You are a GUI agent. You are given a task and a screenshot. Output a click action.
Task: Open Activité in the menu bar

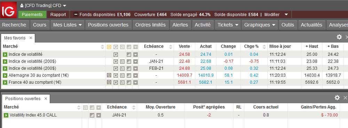(x=203, y=25)
